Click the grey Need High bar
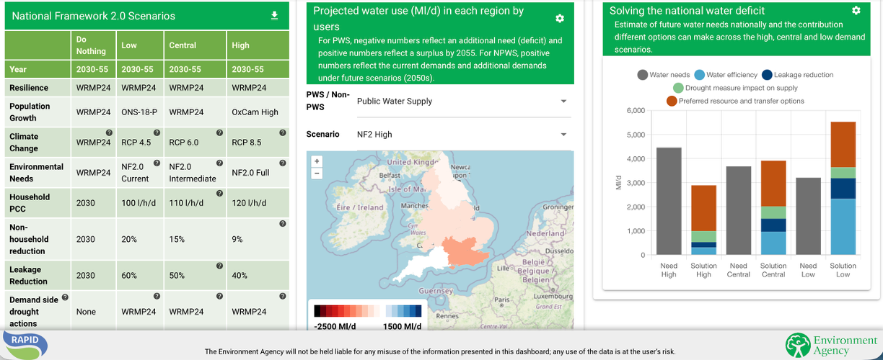The width and height of the screenshot is (883, 360). (669, 201)
